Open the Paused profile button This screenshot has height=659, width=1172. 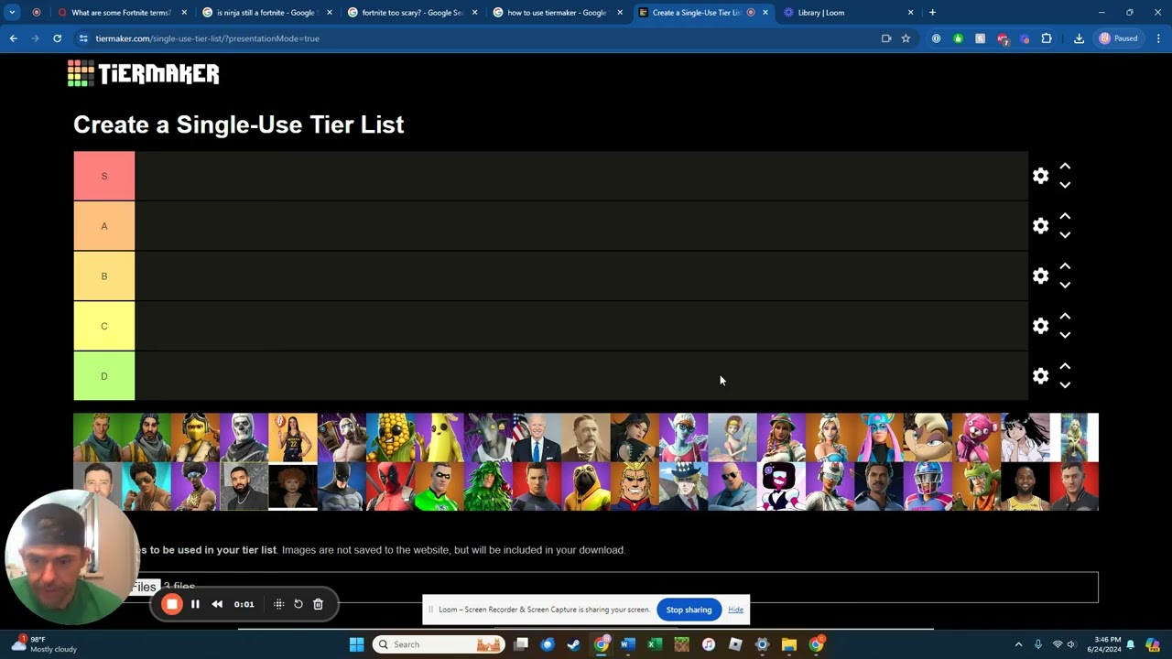click(x=1119, y=38)
